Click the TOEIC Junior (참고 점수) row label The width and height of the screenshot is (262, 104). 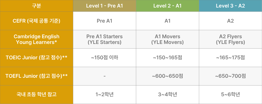coord(36,57)
